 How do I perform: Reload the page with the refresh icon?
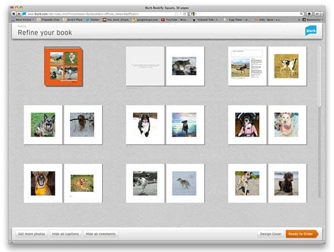click(x=184, y=14)
